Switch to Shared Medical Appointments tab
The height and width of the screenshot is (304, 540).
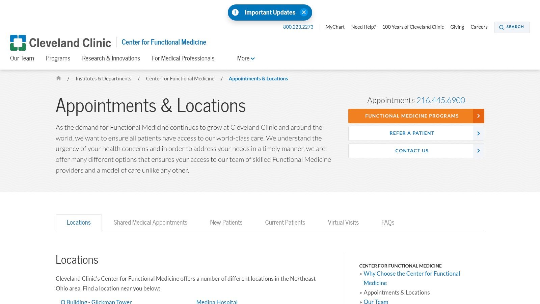click(150, 223)
